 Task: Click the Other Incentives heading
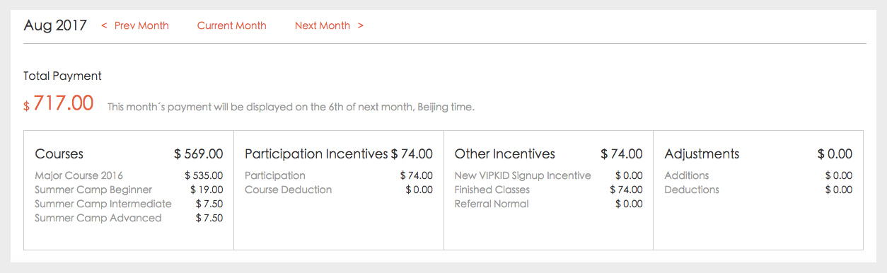click(x=505, y=153)
